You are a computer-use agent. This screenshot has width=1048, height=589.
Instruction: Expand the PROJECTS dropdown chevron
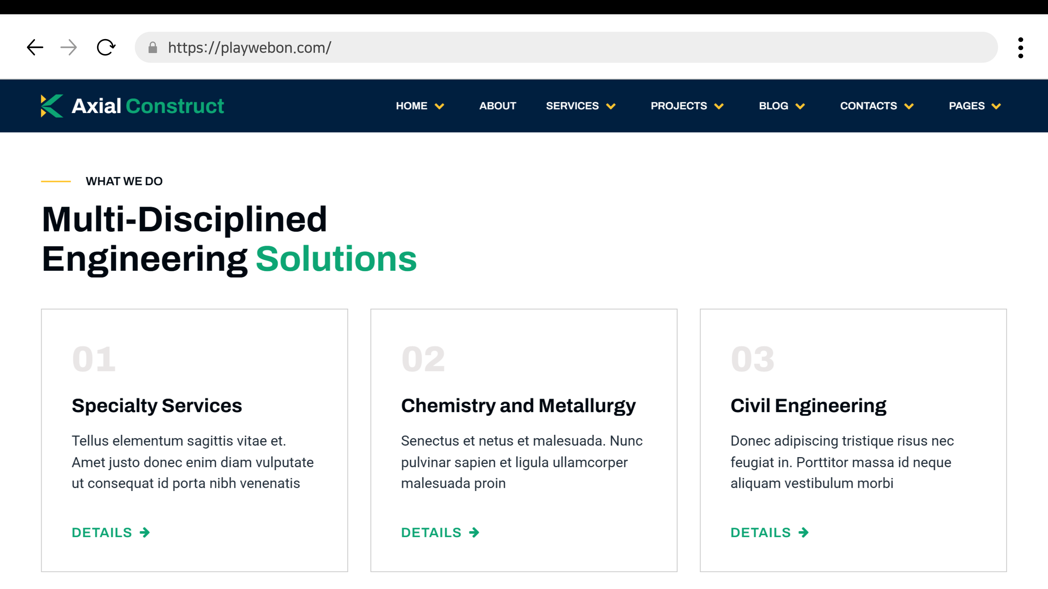click(x=719, y=106)
